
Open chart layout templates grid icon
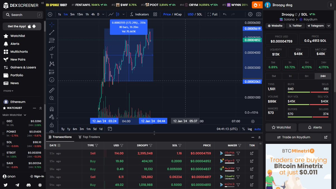tap(155, 14)
